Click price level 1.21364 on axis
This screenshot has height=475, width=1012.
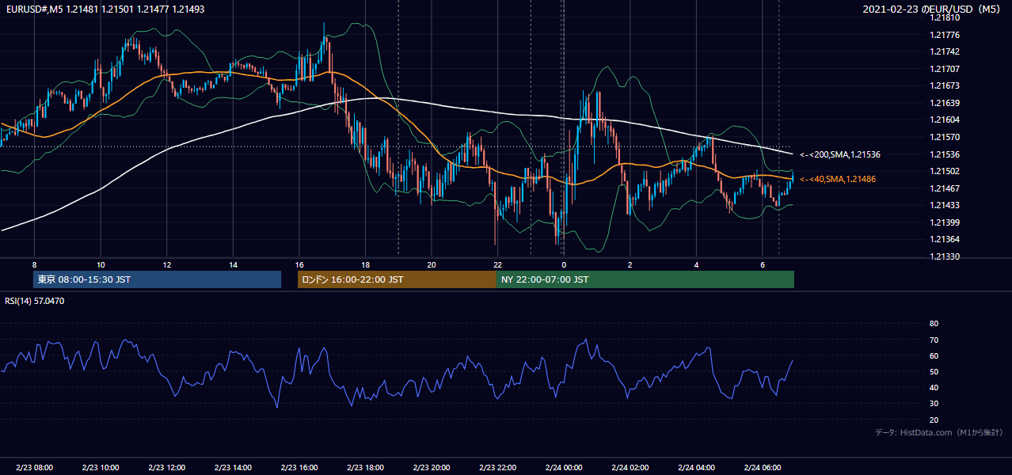(944, 239)
